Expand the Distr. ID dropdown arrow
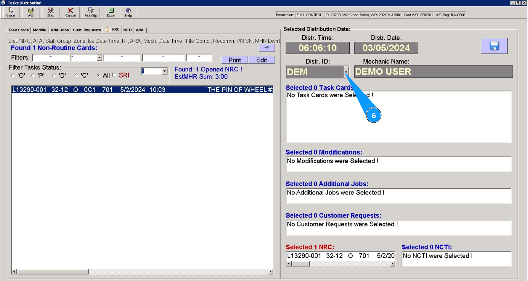 click(346, 71)
